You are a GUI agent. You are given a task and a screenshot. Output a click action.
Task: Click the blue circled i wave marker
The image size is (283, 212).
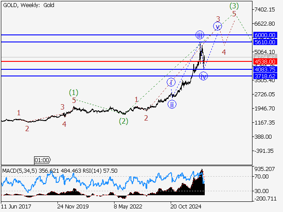(x=171, y=82)
